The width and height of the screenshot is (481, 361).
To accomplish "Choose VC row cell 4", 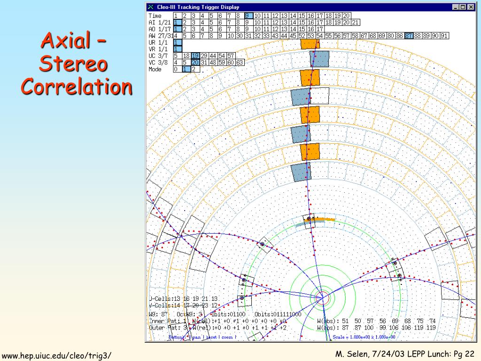I will pyautogui.click(x=177, y=63).
